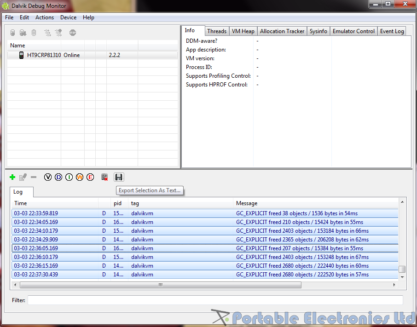Click the 'Process ID:' label

point(199,67)
